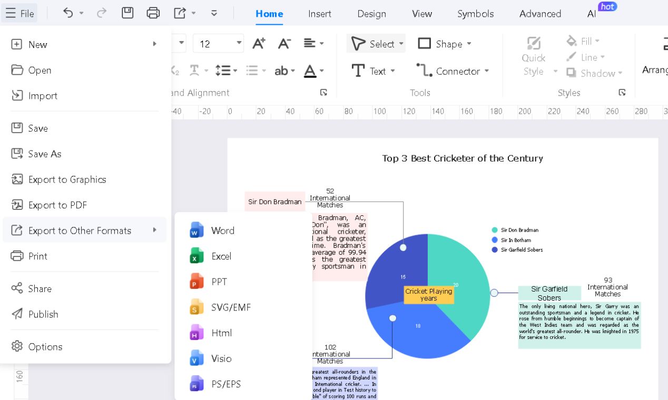Click the bullet list icon
Viewport: 668px width, 400px height.
pos(256,71)
